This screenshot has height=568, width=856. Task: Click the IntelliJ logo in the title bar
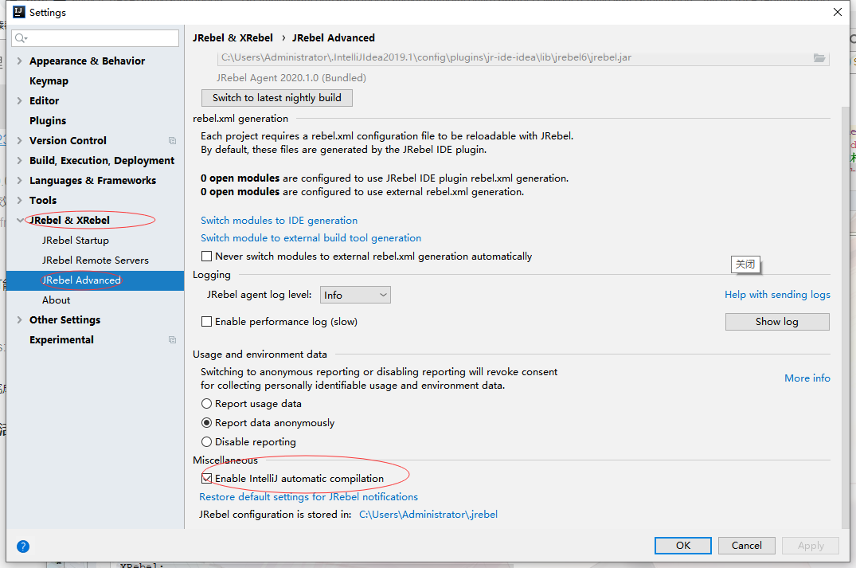pos(19,12)
